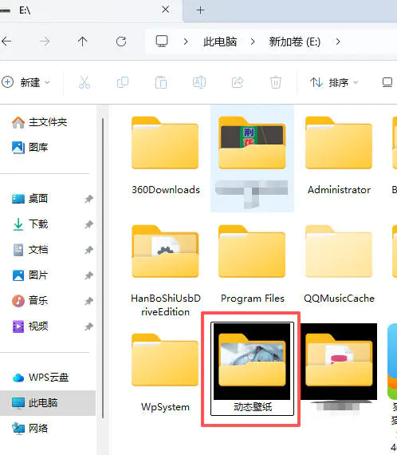Select the Administrator folder
This screenshot has height=455, width=397.
[339, 156]
